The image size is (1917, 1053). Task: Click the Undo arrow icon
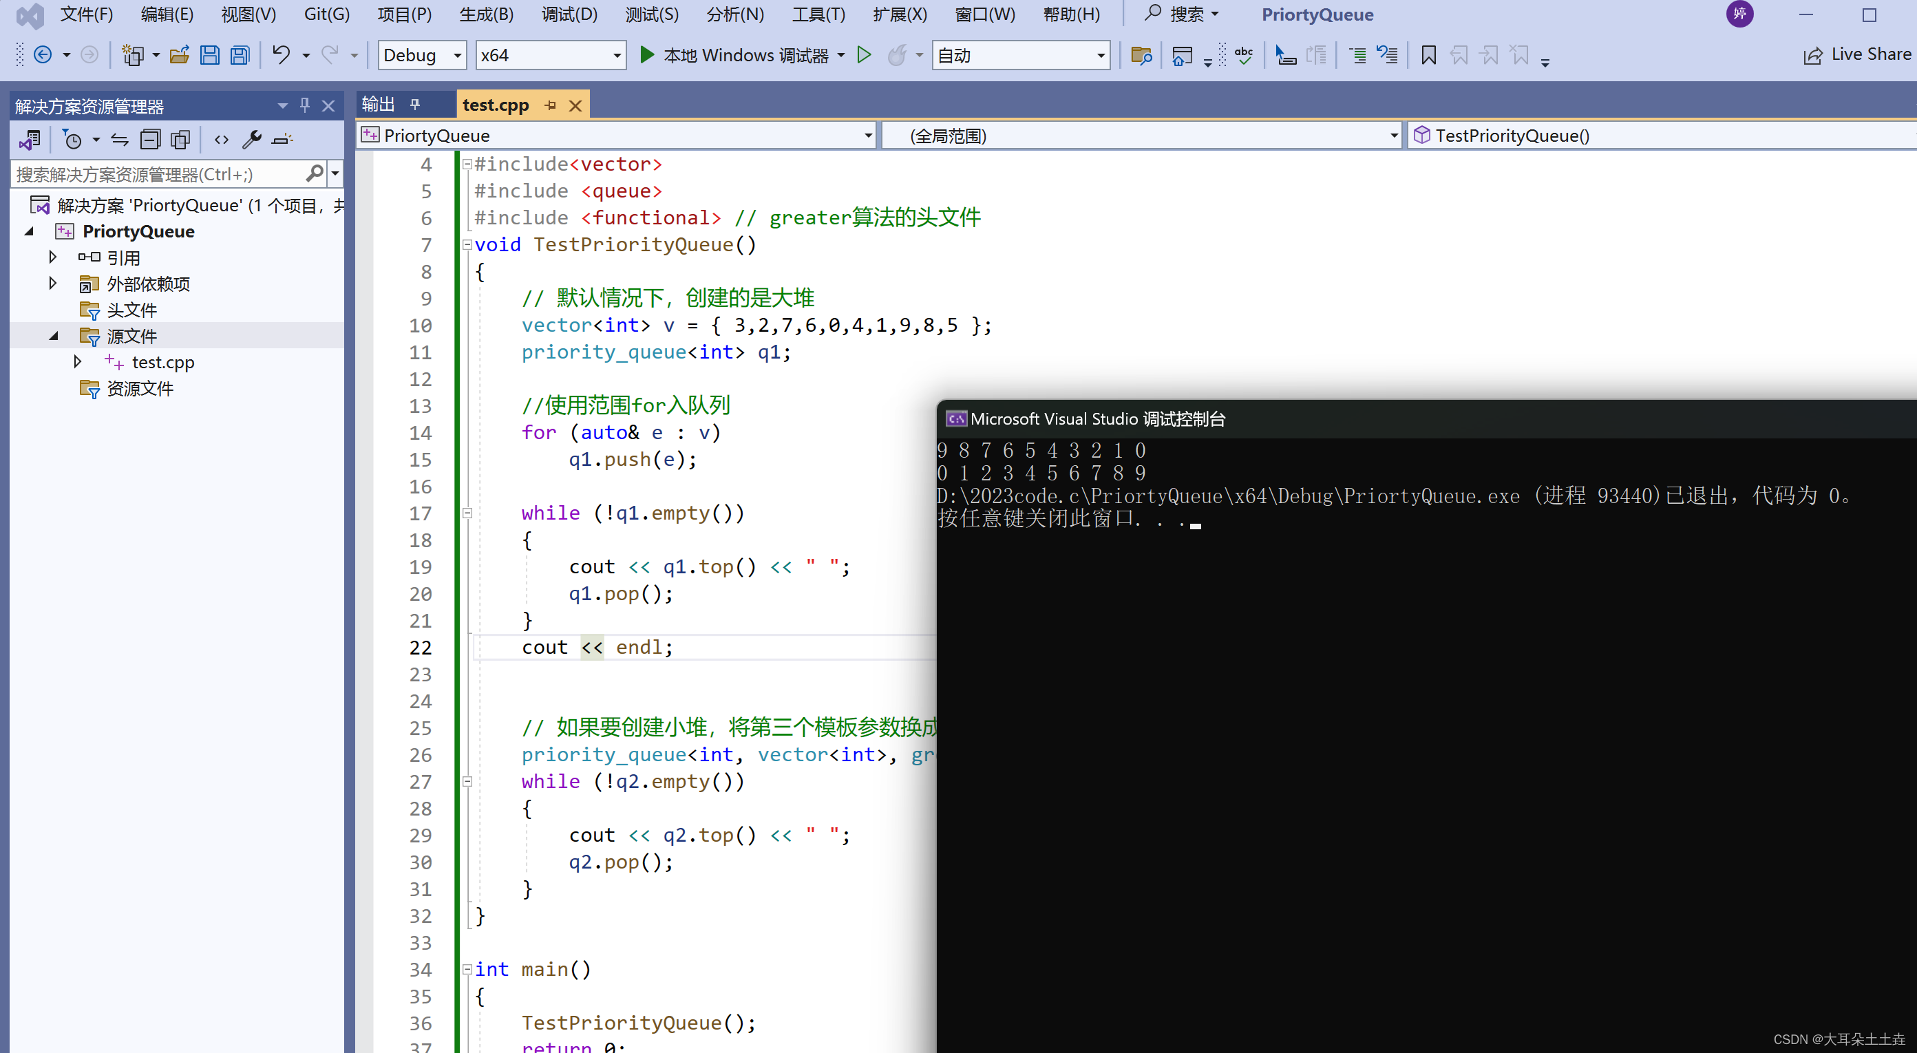(x=281, y=55)
